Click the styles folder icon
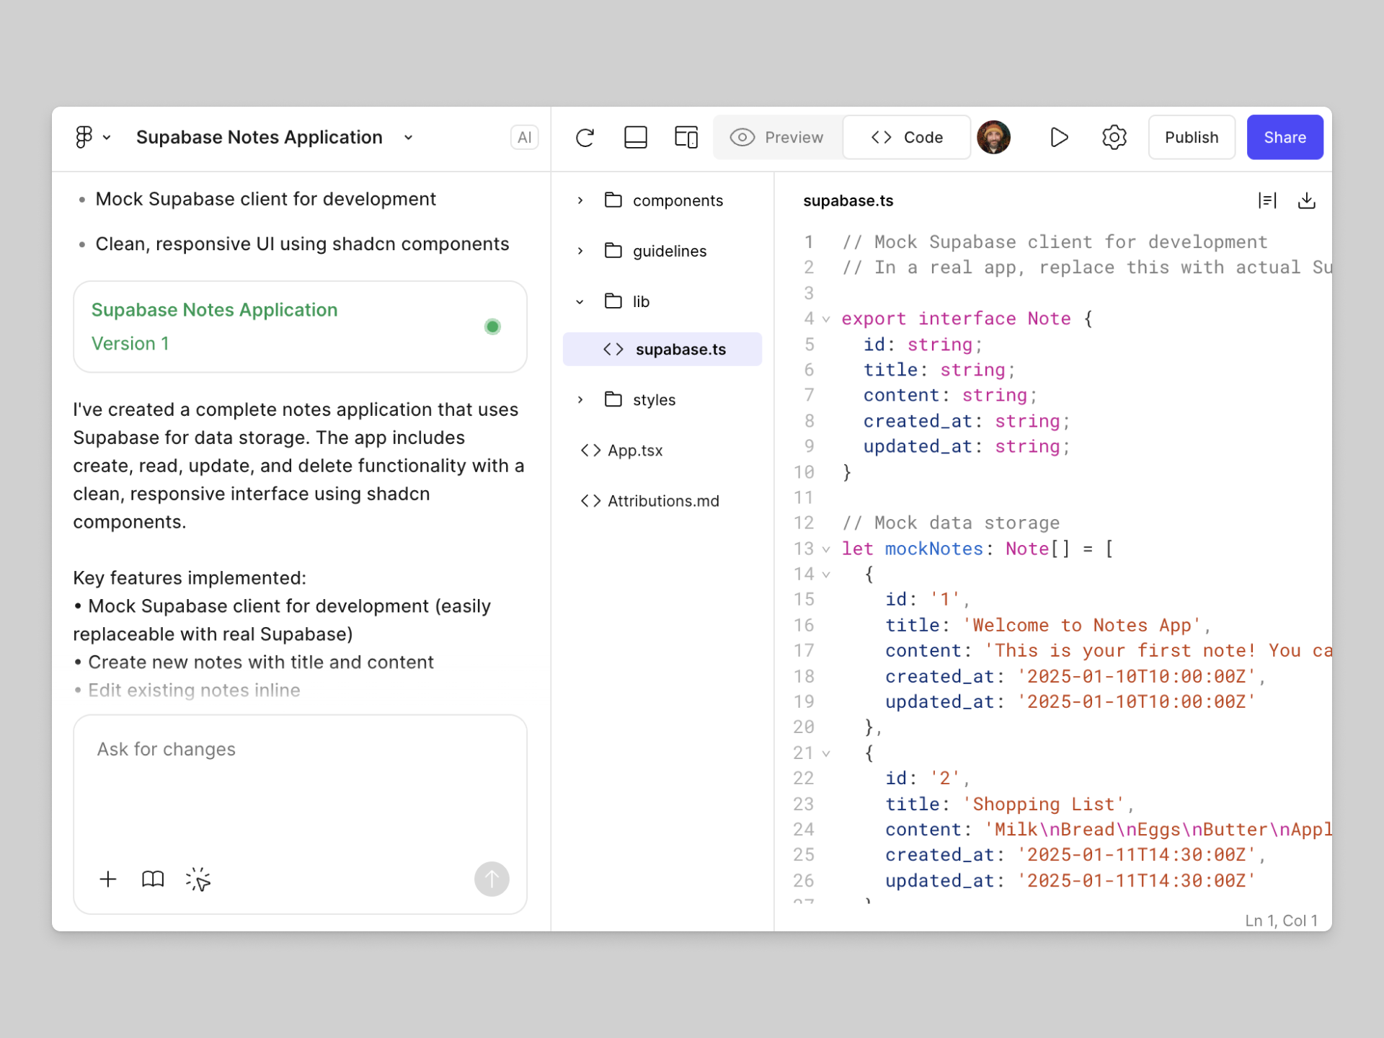 613,399
